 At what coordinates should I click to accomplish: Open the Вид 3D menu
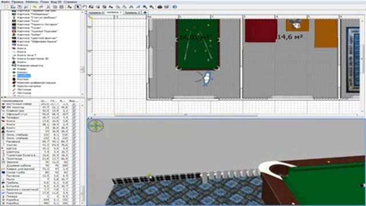click(56, 2)
